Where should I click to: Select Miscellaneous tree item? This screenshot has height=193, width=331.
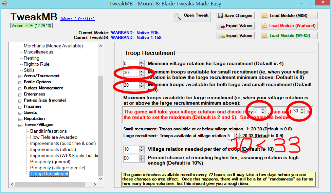point(38,52)
